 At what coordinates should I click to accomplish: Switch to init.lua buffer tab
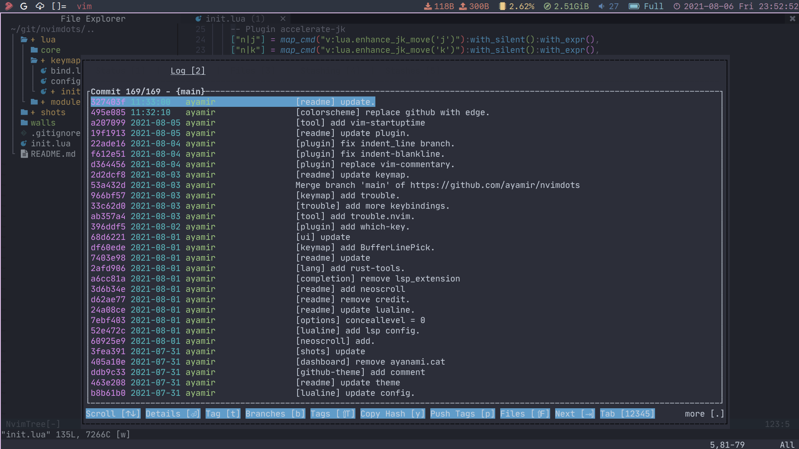click(225, 19)
